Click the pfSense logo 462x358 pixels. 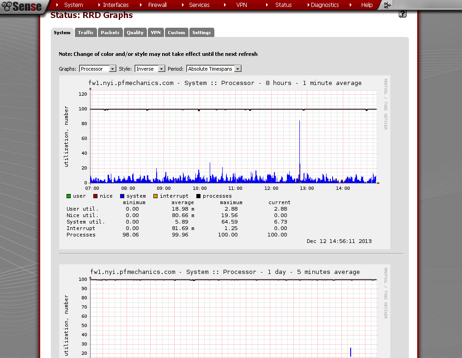click(x=22, y=6)
